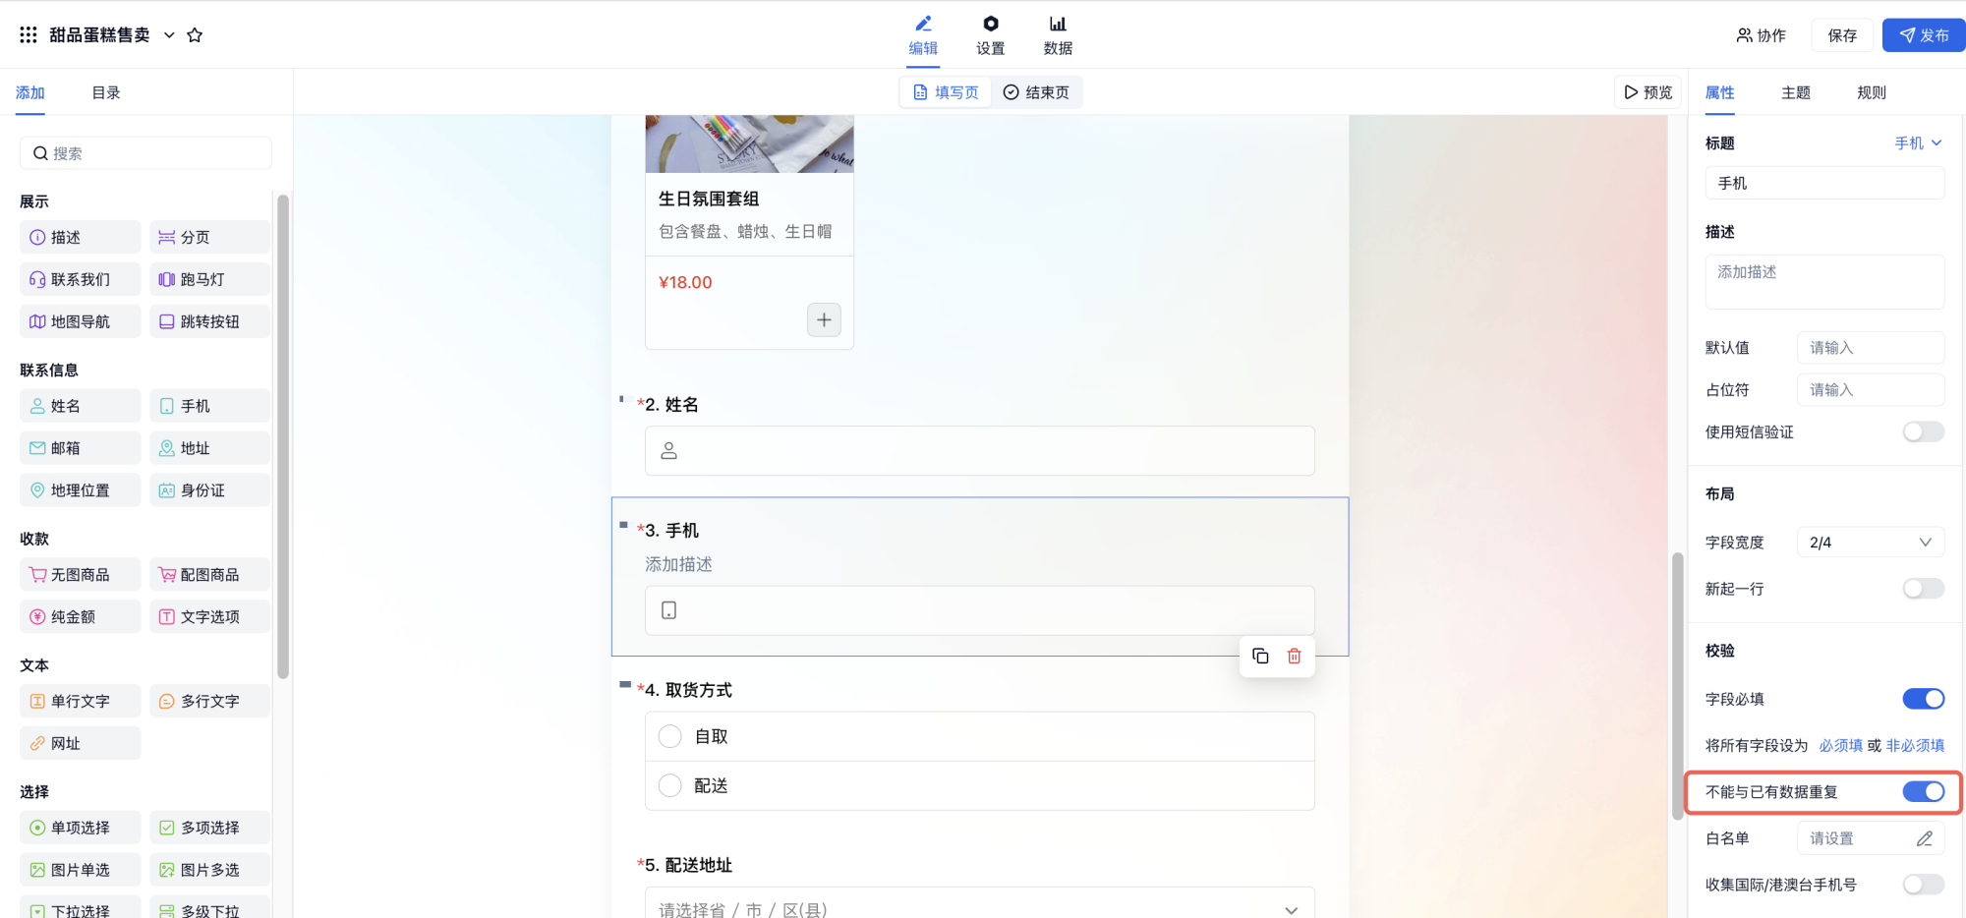Add a 跑马灯 component
1966x918 pixels.
click(209, 279)
